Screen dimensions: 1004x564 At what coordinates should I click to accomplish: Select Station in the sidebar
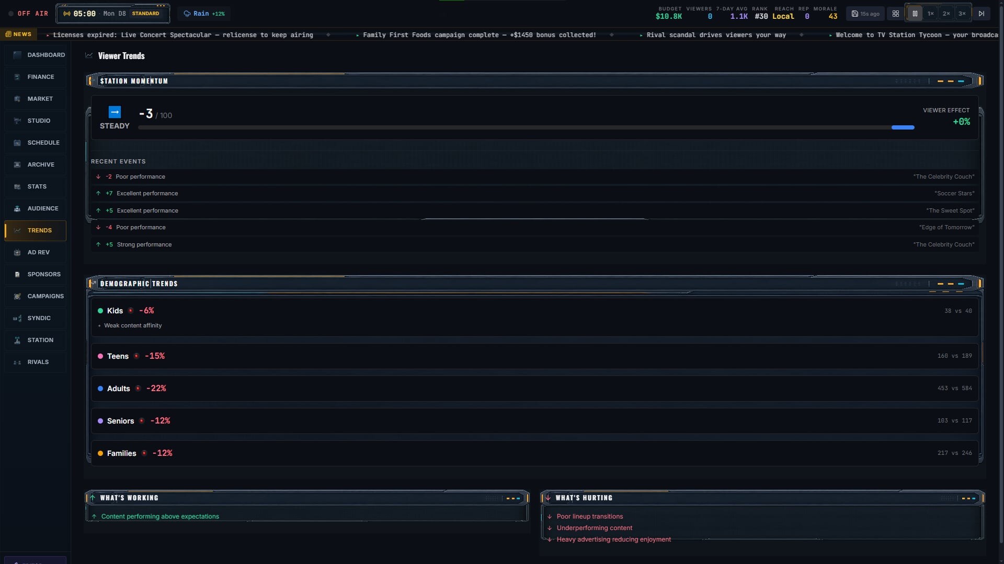36,340
